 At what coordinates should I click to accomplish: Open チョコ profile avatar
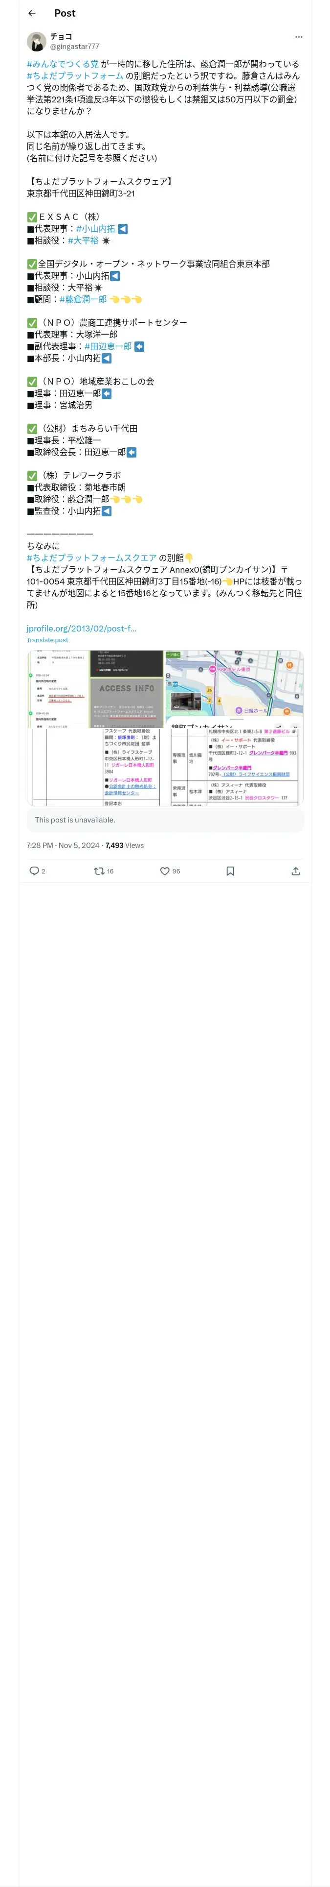37,41
